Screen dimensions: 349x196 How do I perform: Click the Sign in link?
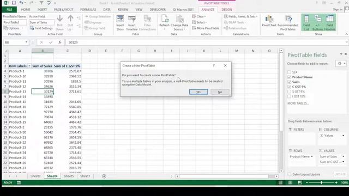pyautogui.click(x=338, y=9)
